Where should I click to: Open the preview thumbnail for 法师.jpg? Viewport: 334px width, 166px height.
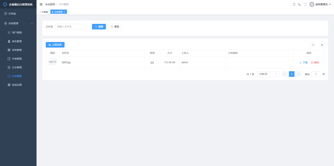tap(53, 62)
